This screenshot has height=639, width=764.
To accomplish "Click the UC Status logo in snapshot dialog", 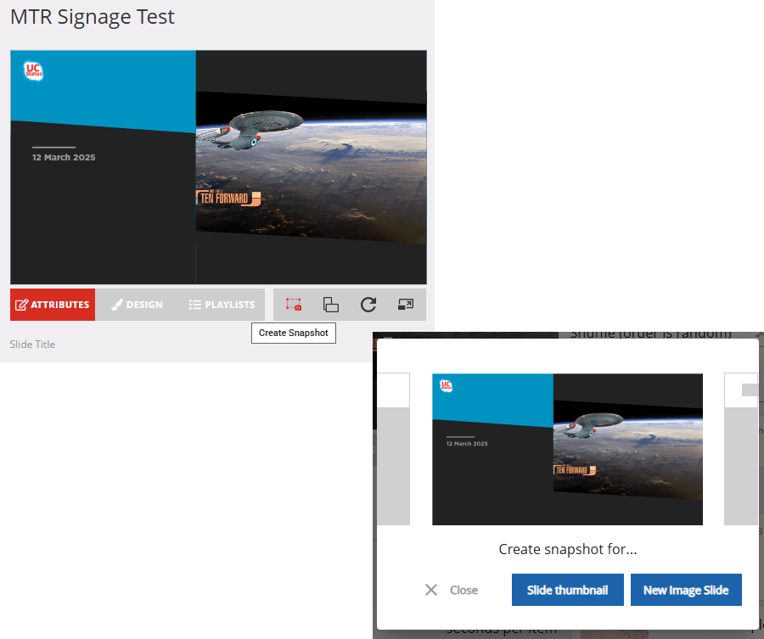I will pyautogui.click(x=447, y=387).
